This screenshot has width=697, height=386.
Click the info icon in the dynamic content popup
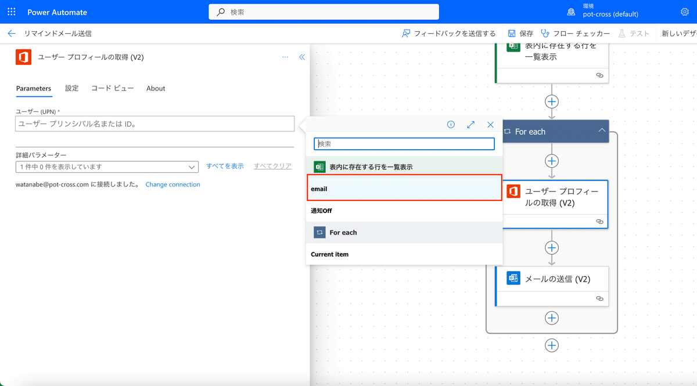point(451,125)
